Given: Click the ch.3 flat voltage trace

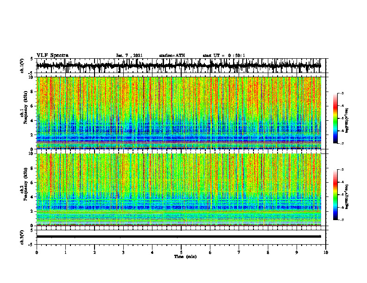Looking at the screenshot, I should point(179,237).
